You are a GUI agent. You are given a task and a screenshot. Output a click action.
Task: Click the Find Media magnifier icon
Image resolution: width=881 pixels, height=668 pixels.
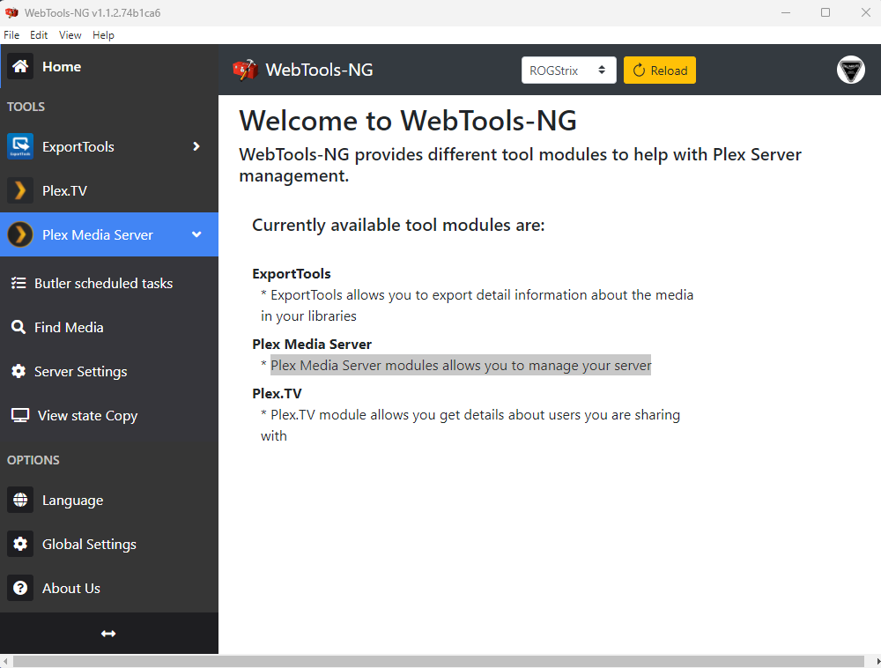19,327
